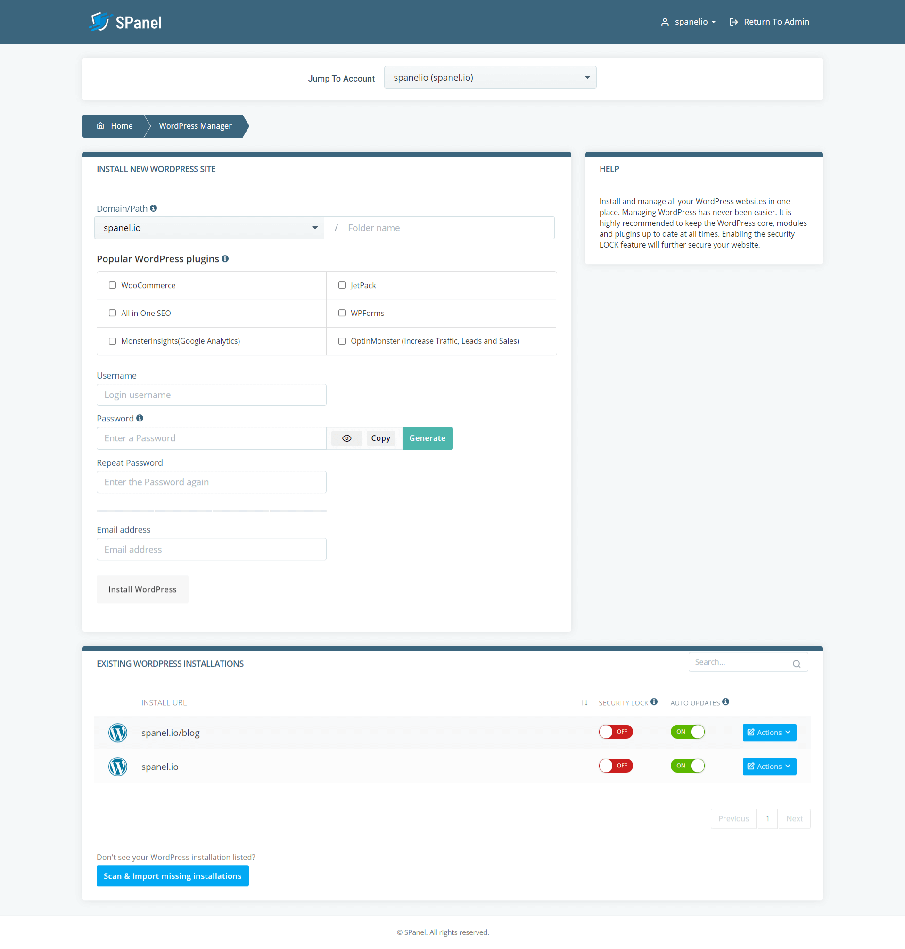The width and height of the screenshot is (905, 949).
Task: Click the Return To Admin exit icon
Action: (733, 22)
